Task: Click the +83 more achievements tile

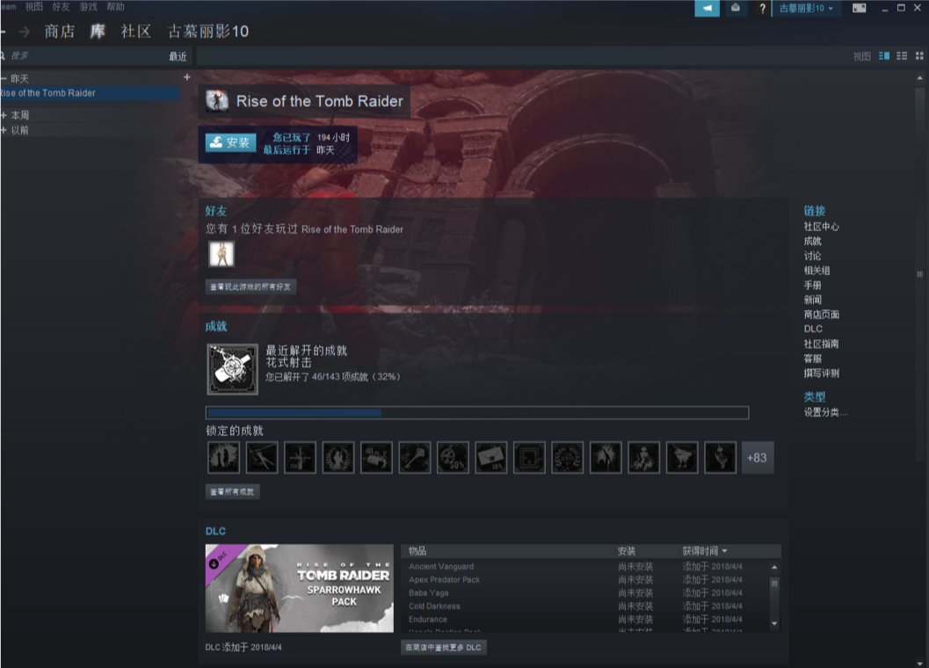Action: [758, 458]
